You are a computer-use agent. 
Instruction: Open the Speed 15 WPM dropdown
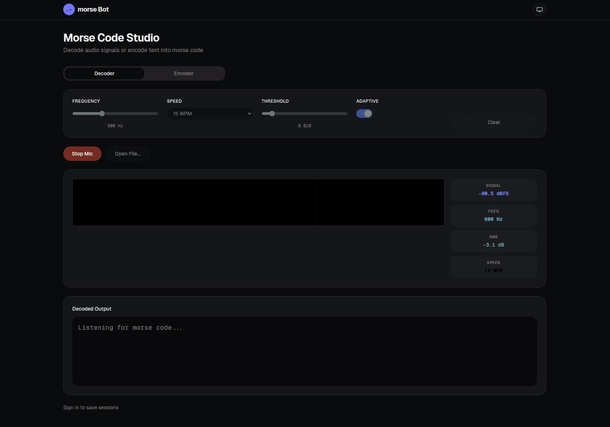(x=210, y=114)
